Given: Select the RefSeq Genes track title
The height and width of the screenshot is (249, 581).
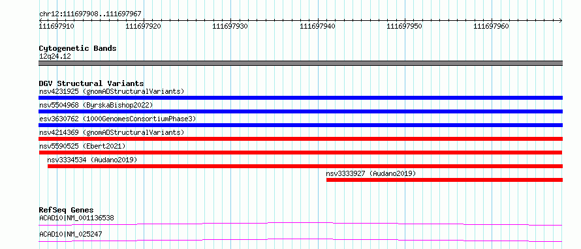Looking at the screenshot, I should 66,210.
